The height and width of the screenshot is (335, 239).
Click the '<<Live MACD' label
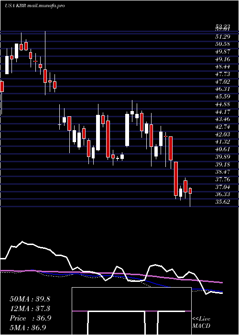201,323
